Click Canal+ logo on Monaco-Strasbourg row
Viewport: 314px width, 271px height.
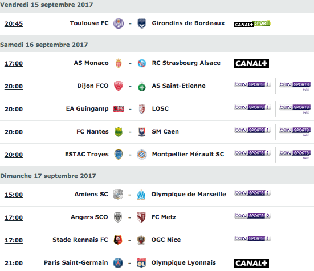(251, 63)
